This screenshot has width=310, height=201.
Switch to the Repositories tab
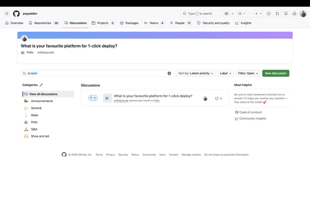[x=44, y=23]
